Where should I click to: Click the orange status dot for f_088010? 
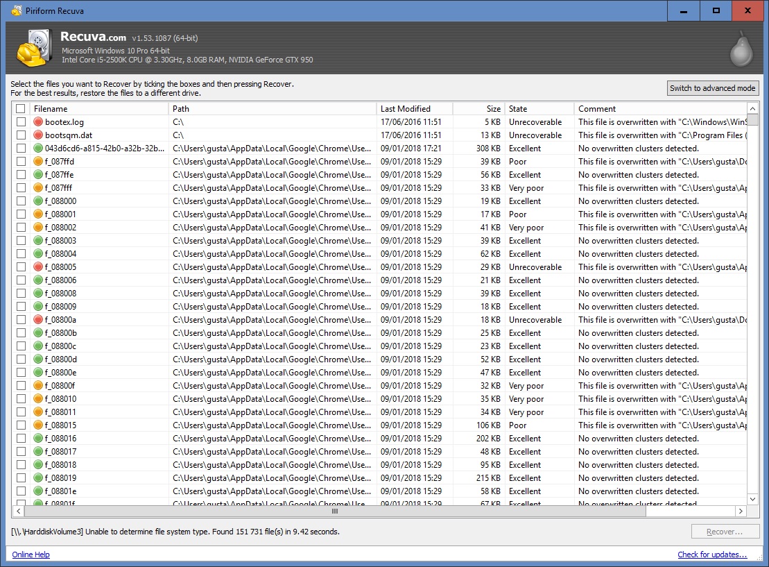tap(38, 398)
